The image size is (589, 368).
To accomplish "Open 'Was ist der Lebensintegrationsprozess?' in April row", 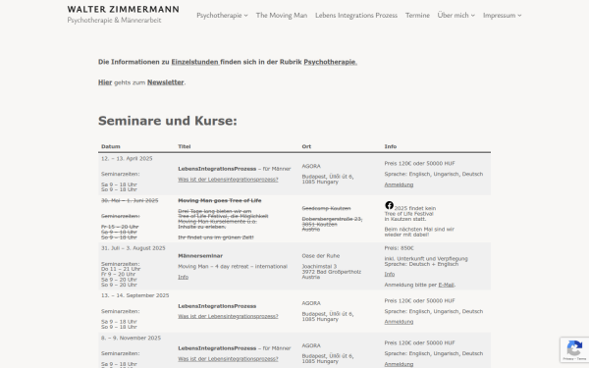I will pos(228,180).
